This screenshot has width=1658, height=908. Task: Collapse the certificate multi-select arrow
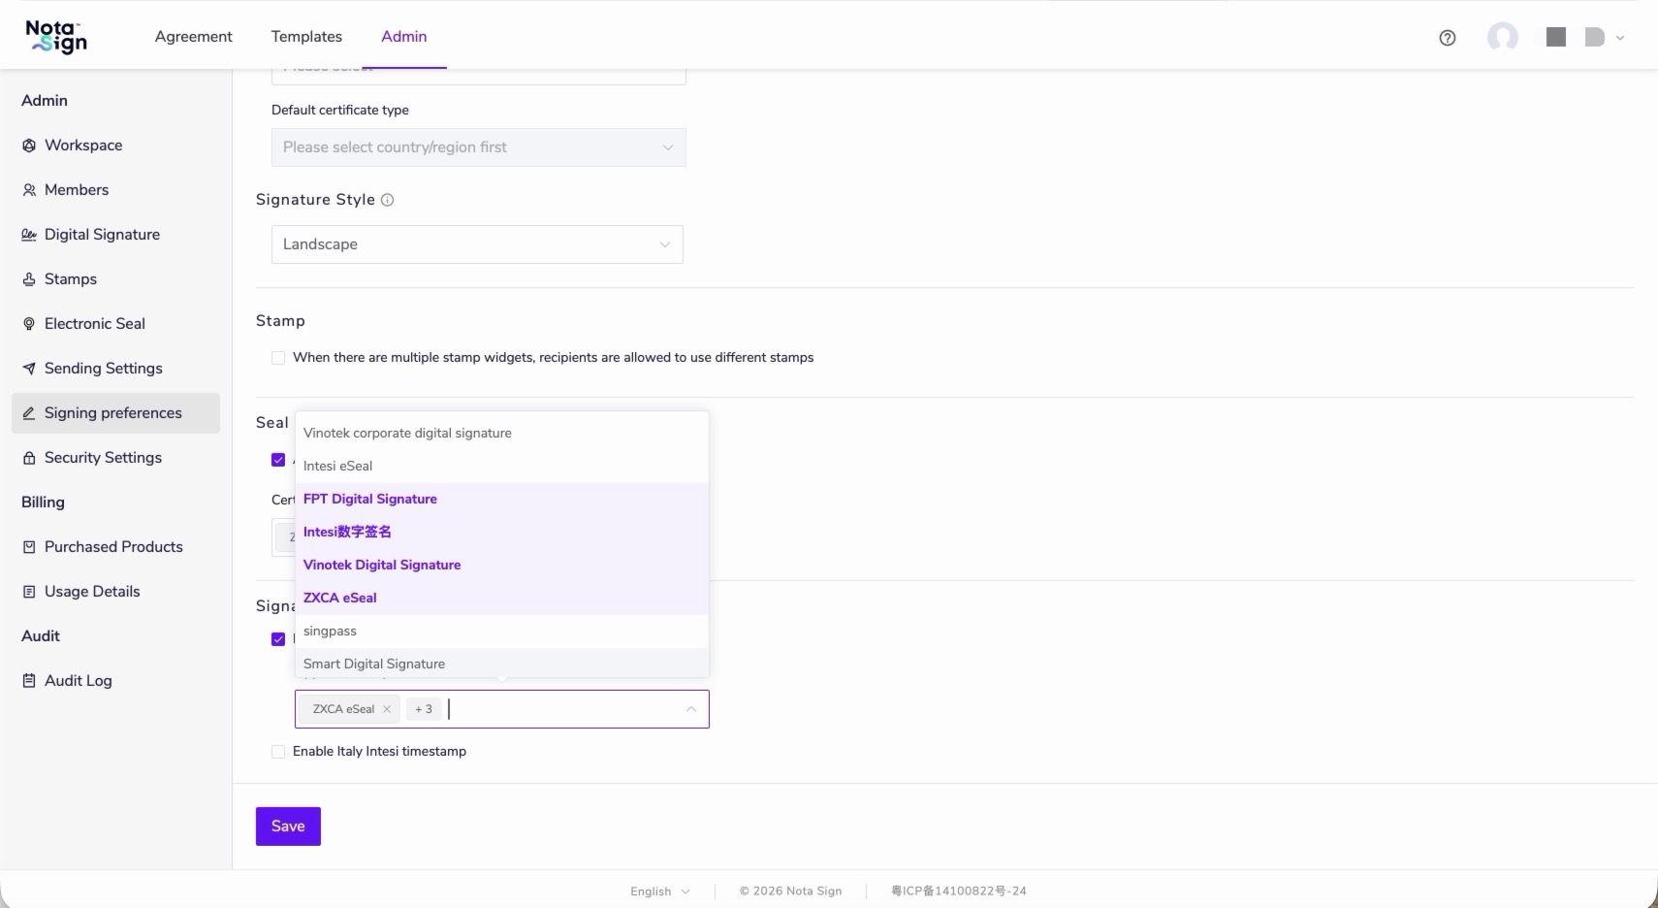coord(691,709)
